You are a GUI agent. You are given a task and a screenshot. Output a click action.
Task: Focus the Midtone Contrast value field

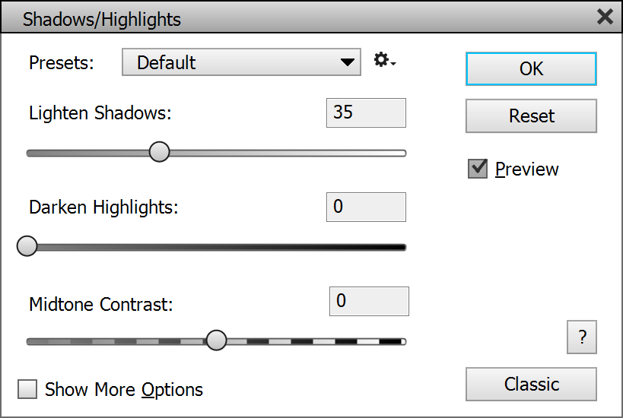(369, 301)
